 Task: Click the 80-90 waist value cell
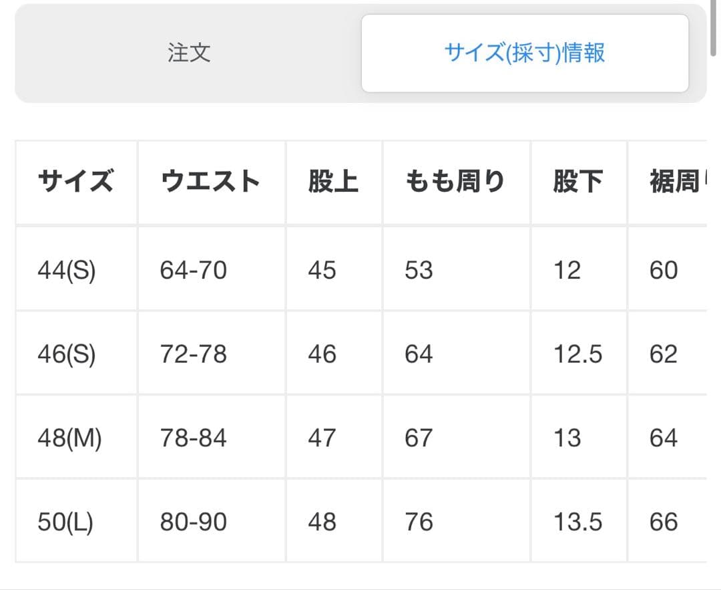(194, 523)
